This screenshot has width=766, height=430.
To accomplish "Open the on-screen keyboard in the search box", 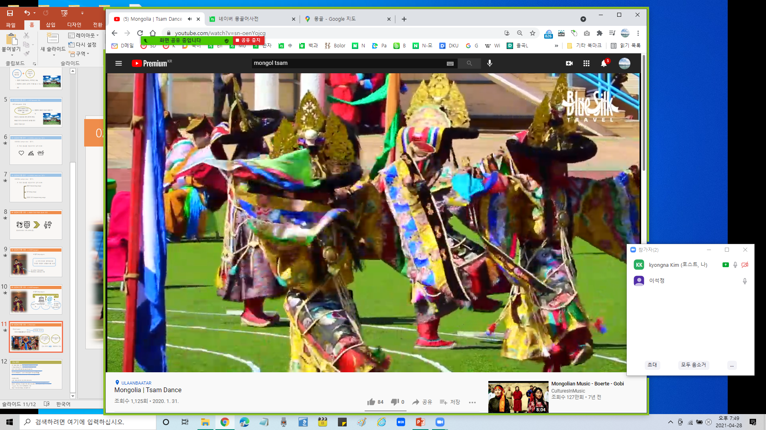I will [450, 63].
